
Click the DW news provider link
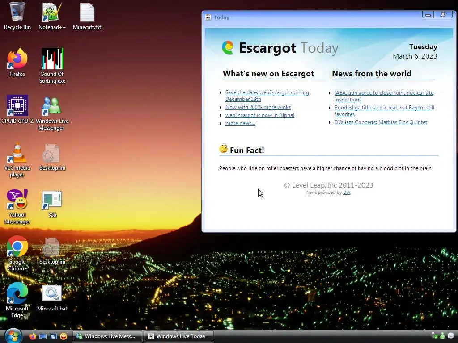[347, 192]
